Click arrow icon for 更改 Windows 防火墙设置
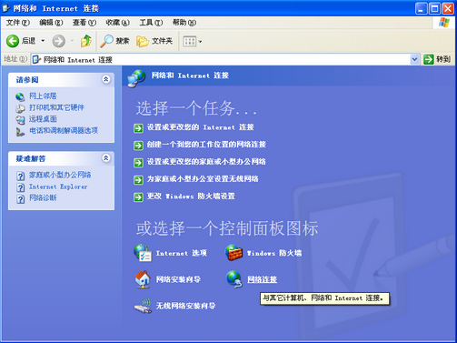Viewport: 457px width, 343px height. click(x=138, y=197)
